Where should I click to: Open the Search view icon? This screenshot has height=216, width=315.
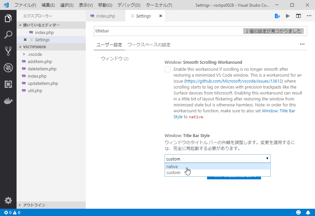click(8, 34)
